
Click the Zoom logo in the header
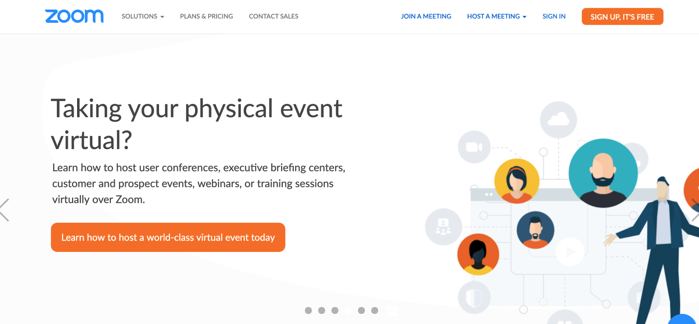tap(74, 16)
